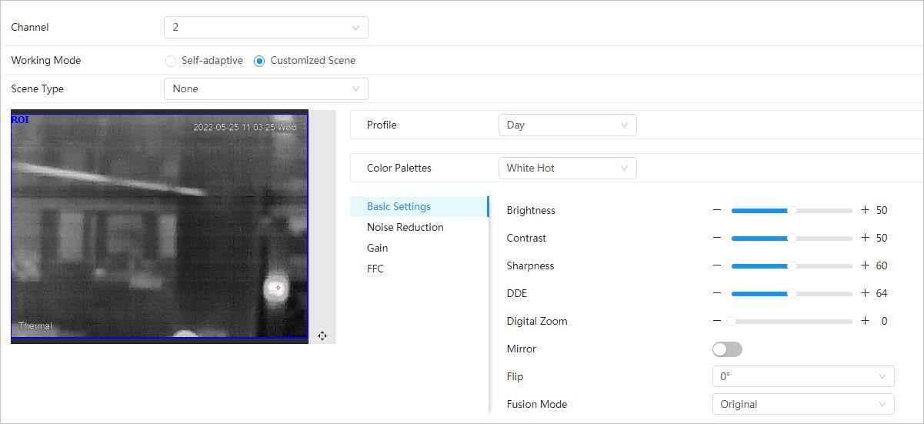
Task: Increase Sharpness with the plus icon
Action: click(865, 265)
